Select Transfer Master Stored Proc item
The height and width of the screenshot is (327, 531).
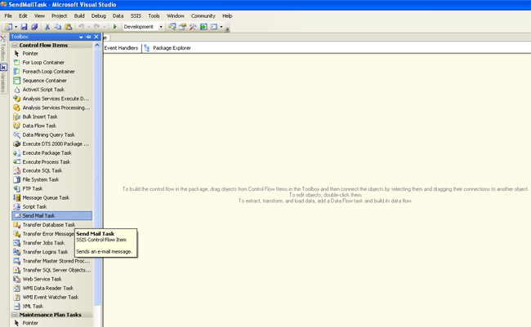click(51, 261)
